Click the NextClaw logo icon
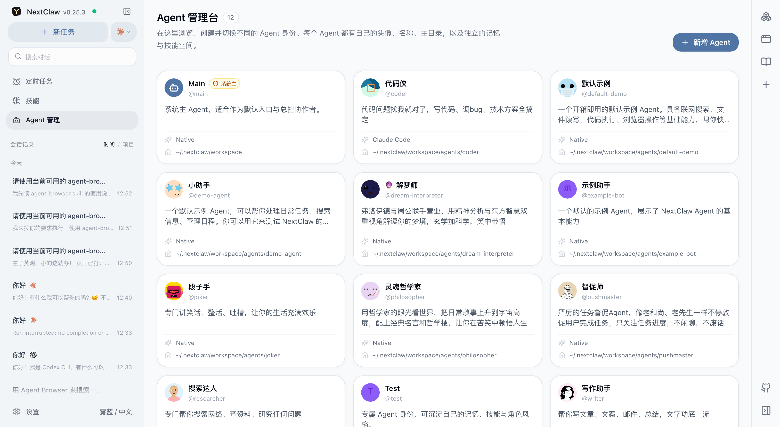The width and height of the screenshot is (780, 427). point(16,12)
